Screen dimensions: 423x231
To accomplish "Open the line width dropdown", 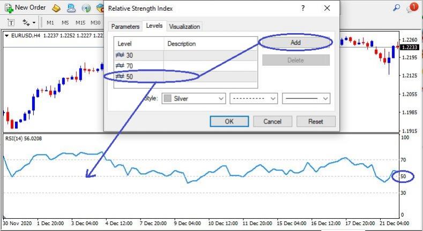I will [x=306, y=98].
